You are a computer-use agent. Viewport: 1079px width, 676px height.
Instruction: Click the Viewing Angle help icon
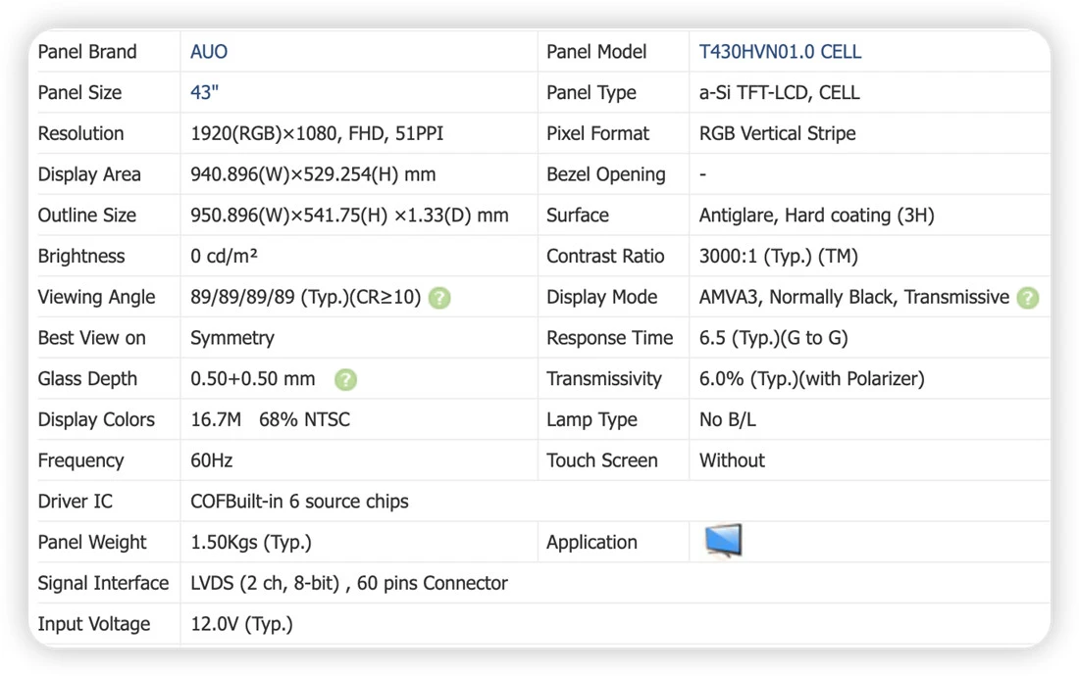click(x=439, y=298)
